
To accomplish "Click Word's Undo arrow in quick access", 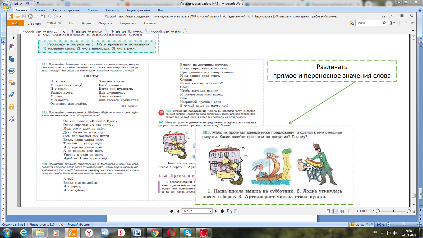I will click(x=27, y=3).
